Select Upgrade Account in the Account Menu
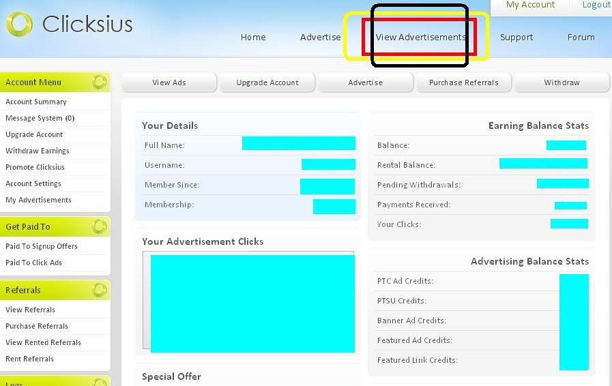The width and height of the screenshot is (612, 386). (x=34, y=134)
